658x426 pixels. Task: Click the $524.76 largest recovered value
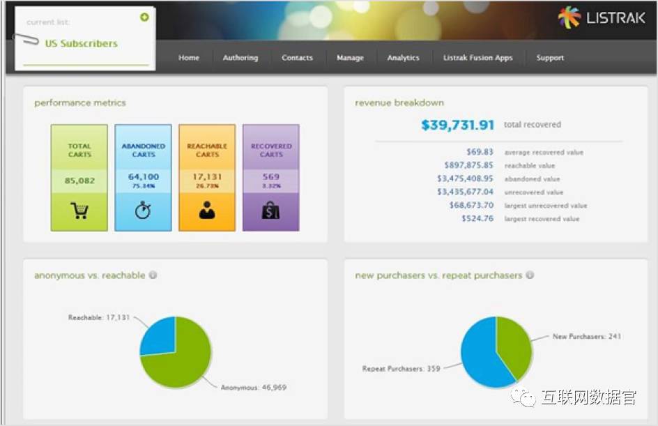(477, 219)
